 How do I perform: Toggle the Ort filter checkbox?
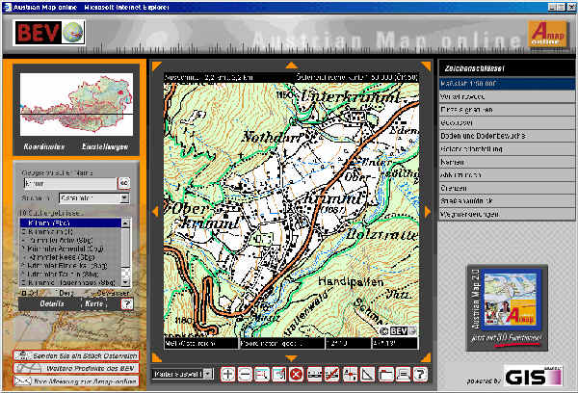(24, 294)
